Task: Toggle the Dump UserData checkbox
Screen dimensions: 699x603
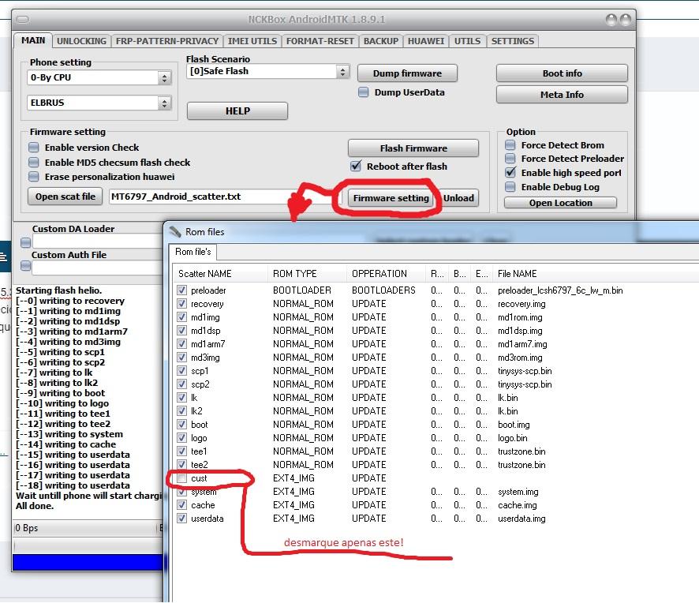Action: [x=364, y=92]
